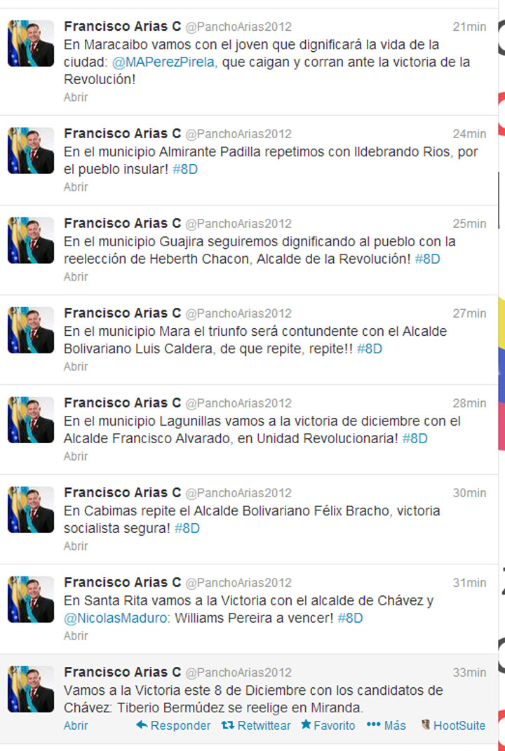Open #8D hashtag in Mara tweet
This screenshot has width=505, height=751.
click(x=370, y=349)
